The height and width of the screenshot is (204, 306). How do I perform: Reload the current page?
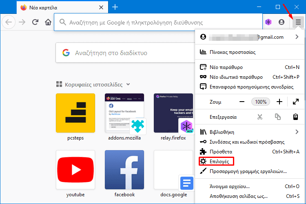click(x=35, y=22)
